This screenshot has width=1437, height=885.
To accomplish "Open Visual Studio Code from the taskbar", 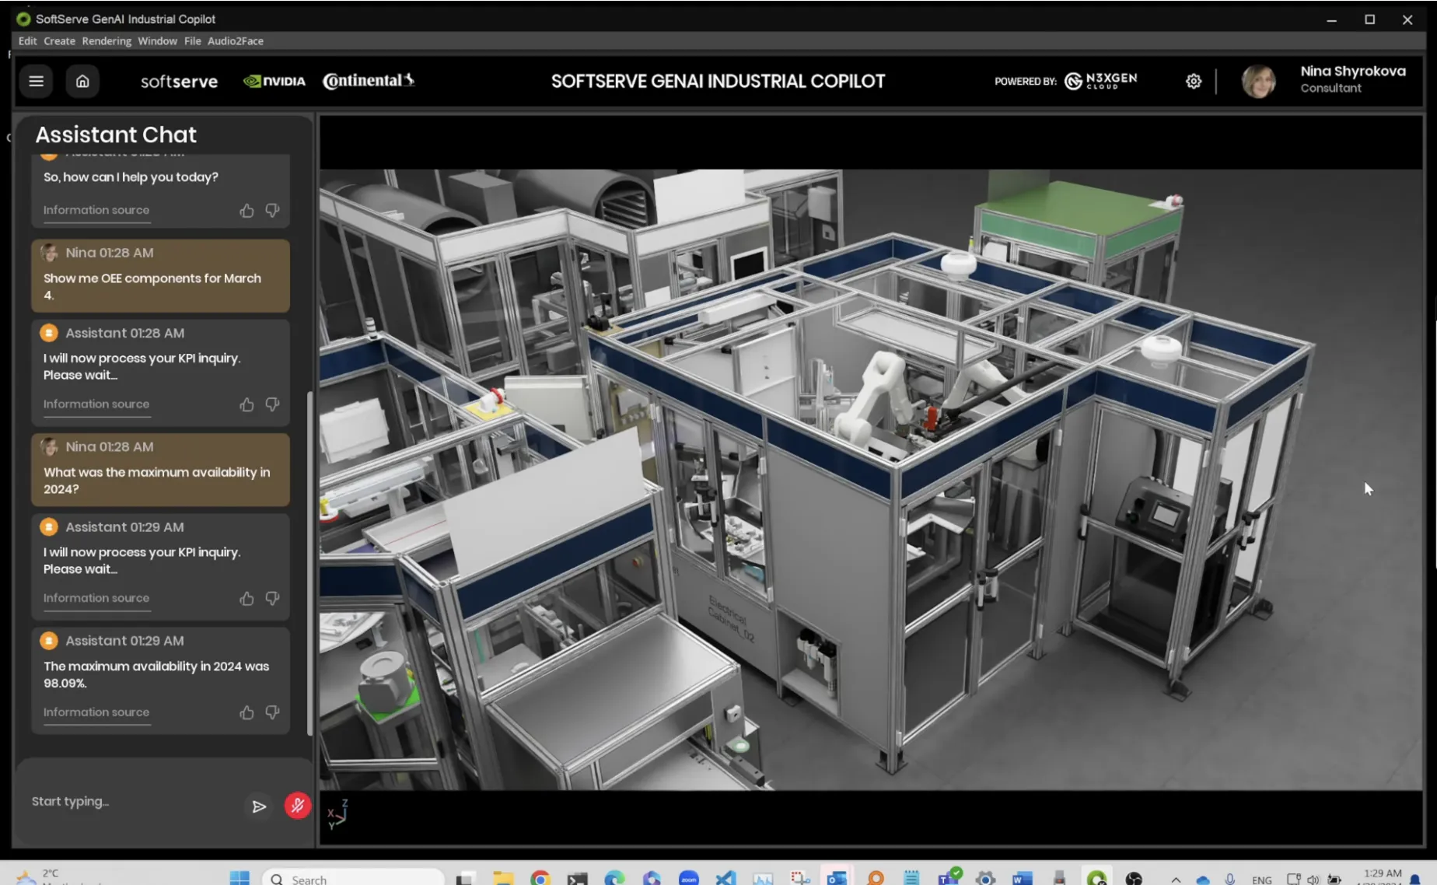I will coord(725,879).
